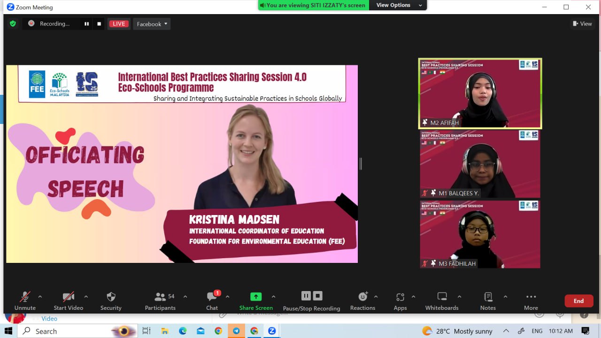Click the divider handle between screen and videos
The height and width of the screenshot is (338, 601).
click(361, 163)
